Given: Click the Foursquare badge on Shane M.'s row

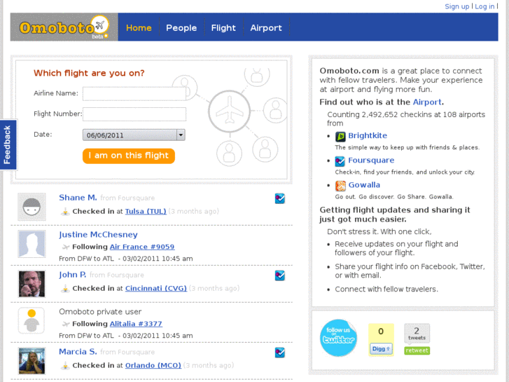Looking at the screenshot, I should 280,198.
